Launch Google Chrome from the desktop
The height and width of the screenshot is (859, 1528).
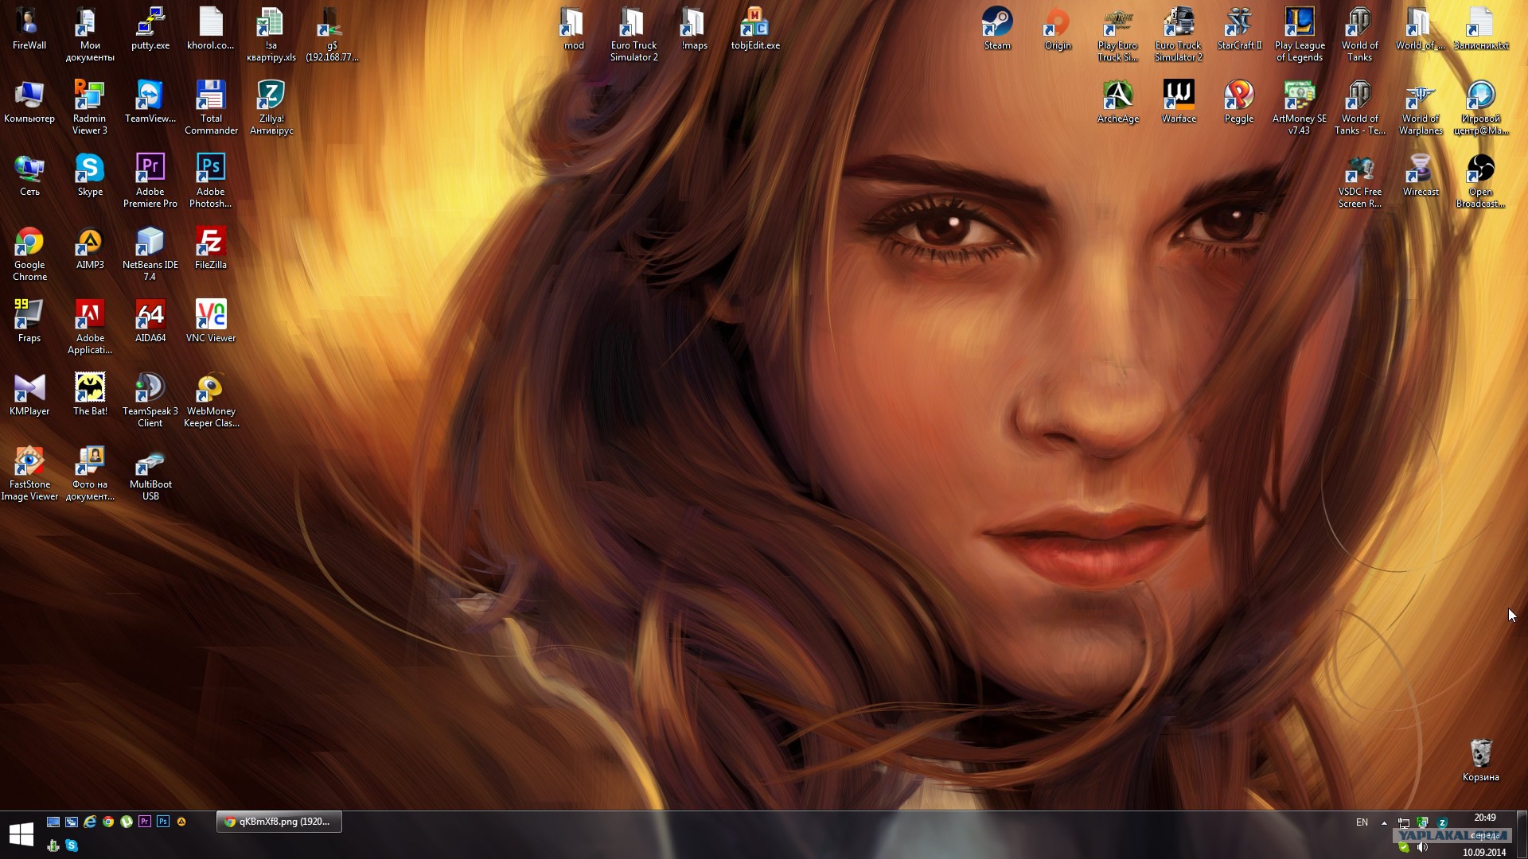click(x=29, y=254)
